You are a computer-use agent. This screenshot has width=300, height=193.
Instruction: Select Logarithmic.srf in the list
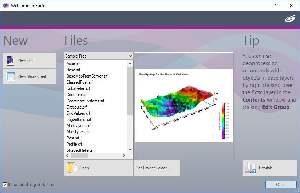(79, 119)
